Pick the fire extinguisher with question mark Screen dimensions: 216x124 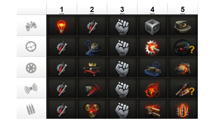pyautogui.click(x=185, y=90)
